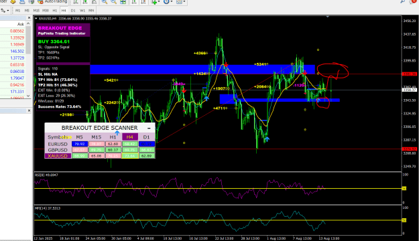Click the MFI(14) indicator label

tap(48, 208)
